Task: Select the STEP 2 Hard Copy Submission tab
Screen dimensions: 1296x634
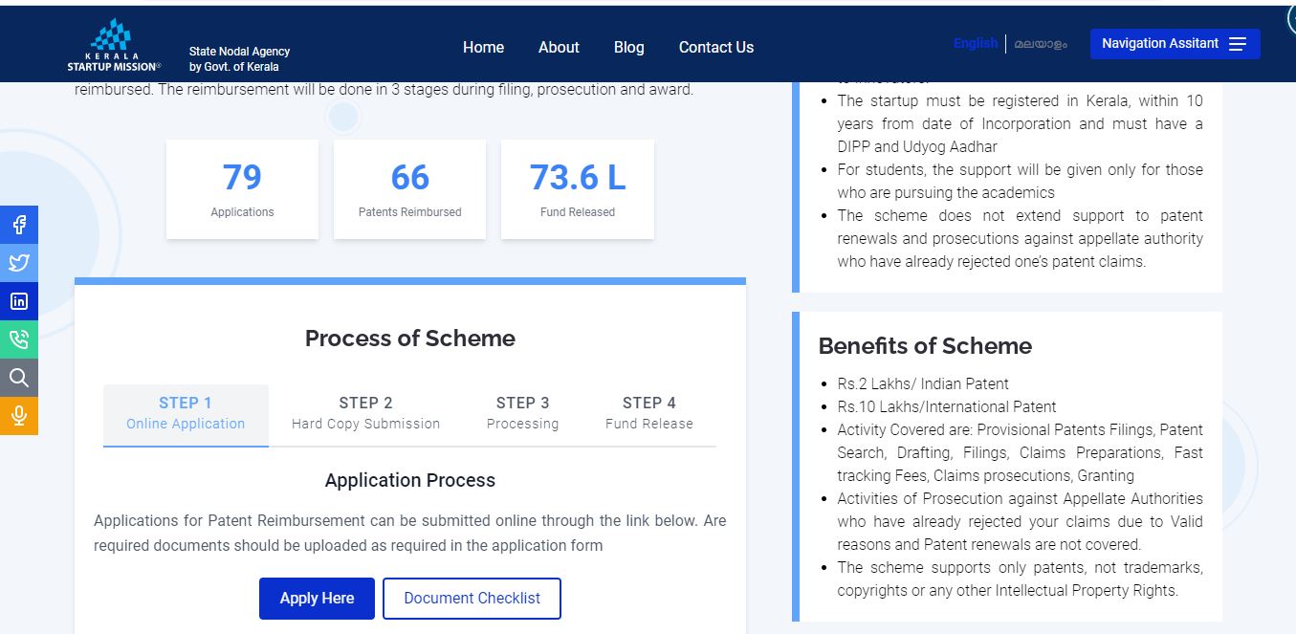Action: click(365, 413)
